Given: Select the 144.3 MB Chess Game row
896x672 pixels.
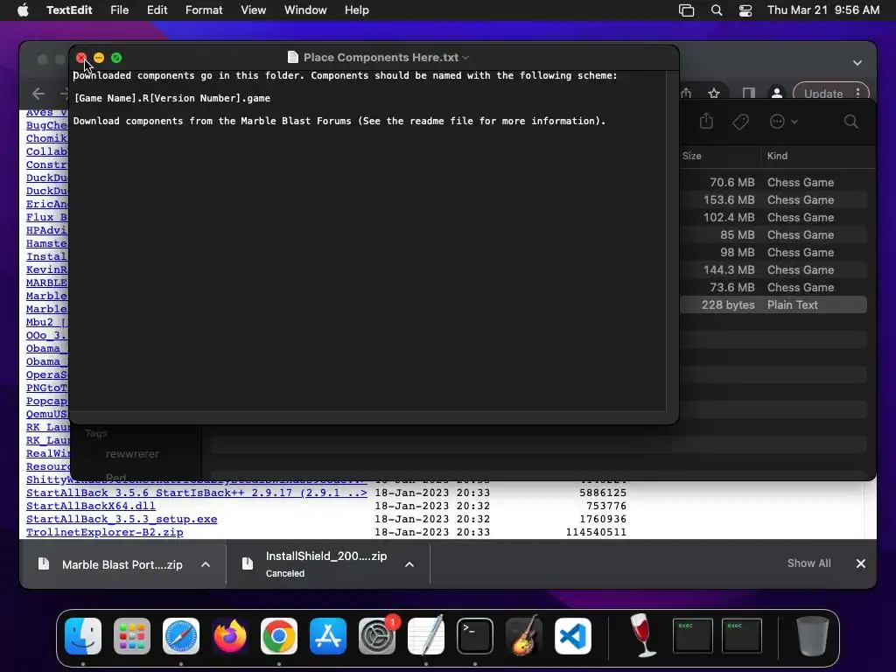Looking at the screenshot, I should point(774,269).
